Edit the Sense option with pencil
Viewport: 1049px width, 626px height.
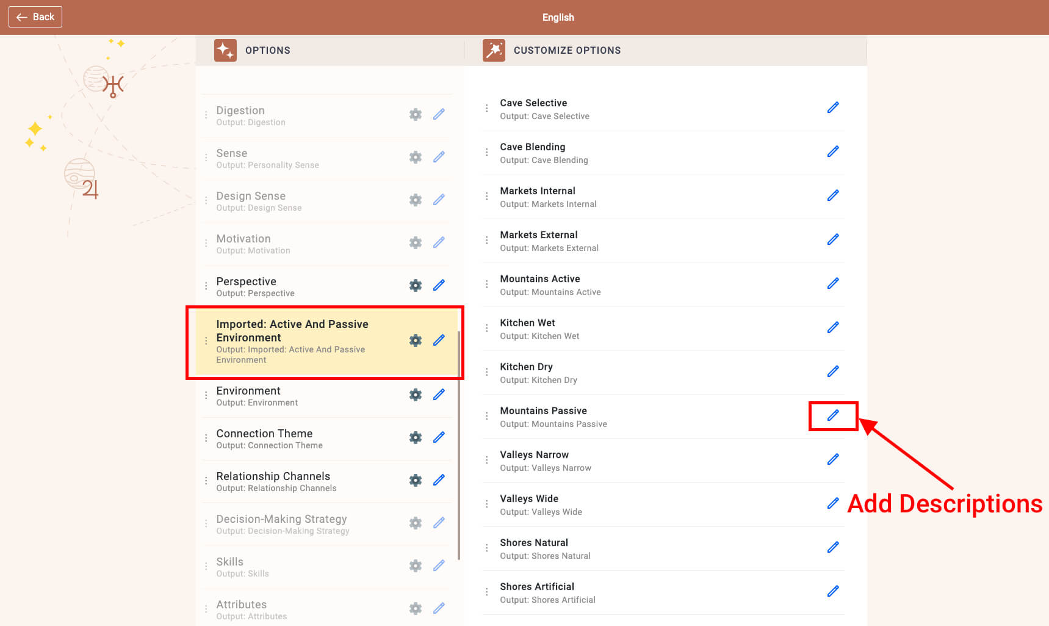pyautogui.click(x=439, y=157)
